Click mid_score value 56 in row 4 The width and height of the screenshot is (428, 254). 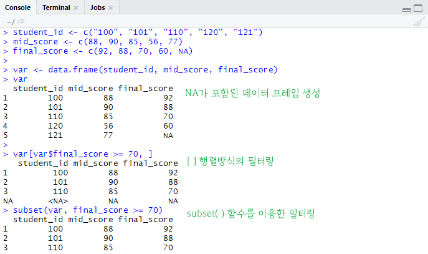pyautogui.click(x=108, y=126)
